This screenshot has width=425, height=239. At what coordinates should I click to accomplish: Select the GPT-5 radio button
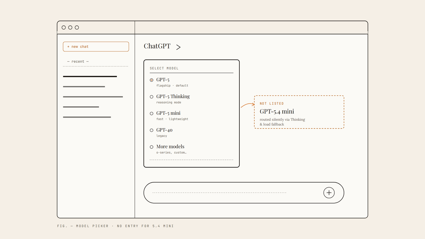pos(152,80)
